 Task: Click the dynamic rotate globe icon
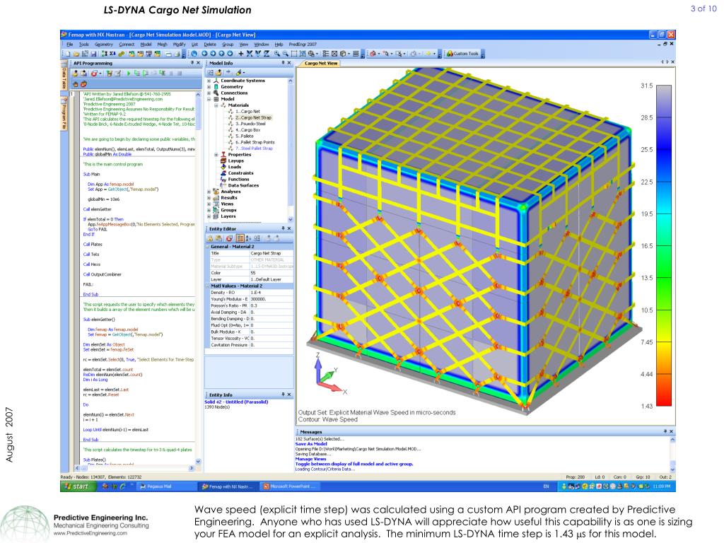pos(194,54)
